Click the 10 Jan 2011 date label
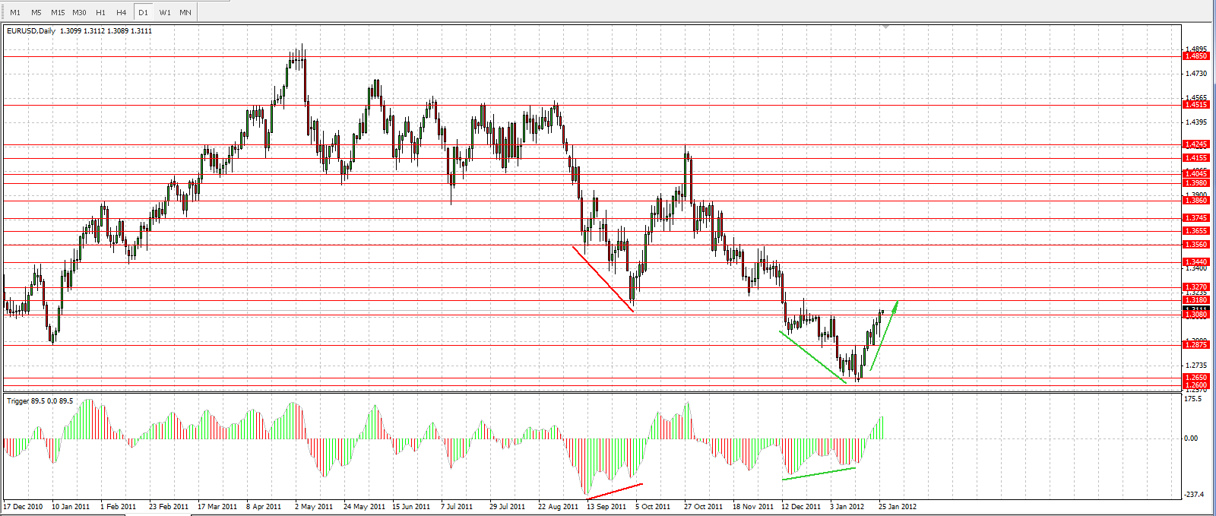1216x516 pixels. (x=71, y=507)
